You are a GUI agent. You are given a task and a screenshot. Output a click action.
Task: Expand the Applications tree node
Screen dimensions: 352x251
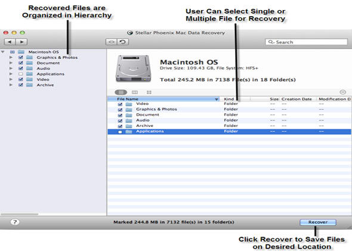(x=11, y=74)
